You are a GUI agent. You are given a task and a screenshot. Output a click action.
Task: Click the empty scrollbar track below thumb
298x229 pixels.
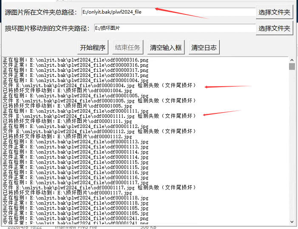point(292,149)
